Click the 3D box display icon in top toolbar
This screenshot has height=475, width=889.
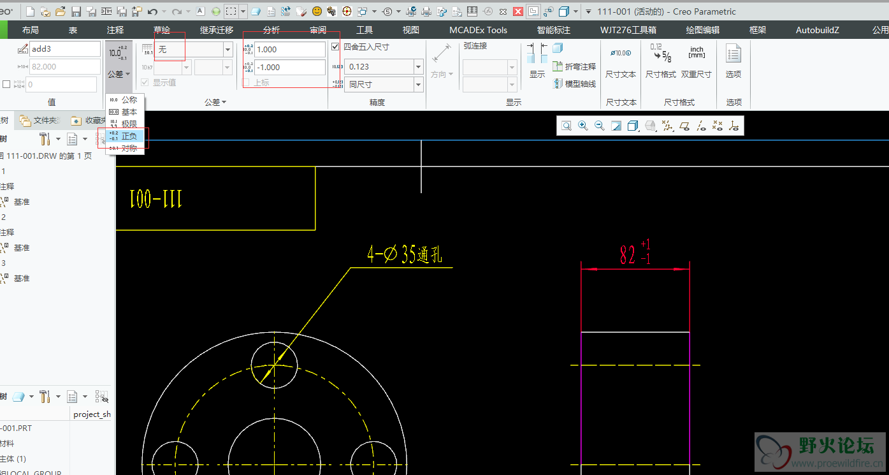coord(564,11)
